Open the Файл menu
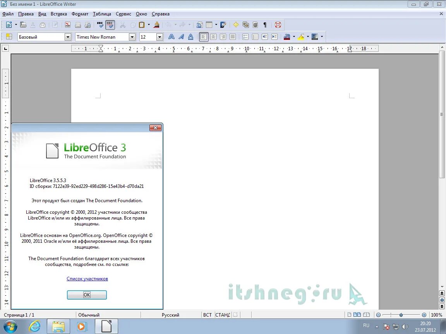This screenshot has height=334, width=446. [8, 14]
